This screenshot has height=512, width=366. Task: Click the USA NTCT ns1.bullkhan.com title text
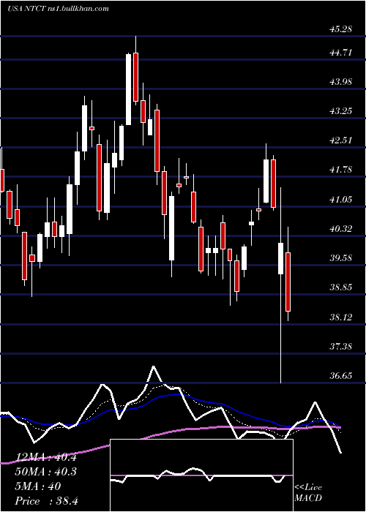click(x=58, y=9)
